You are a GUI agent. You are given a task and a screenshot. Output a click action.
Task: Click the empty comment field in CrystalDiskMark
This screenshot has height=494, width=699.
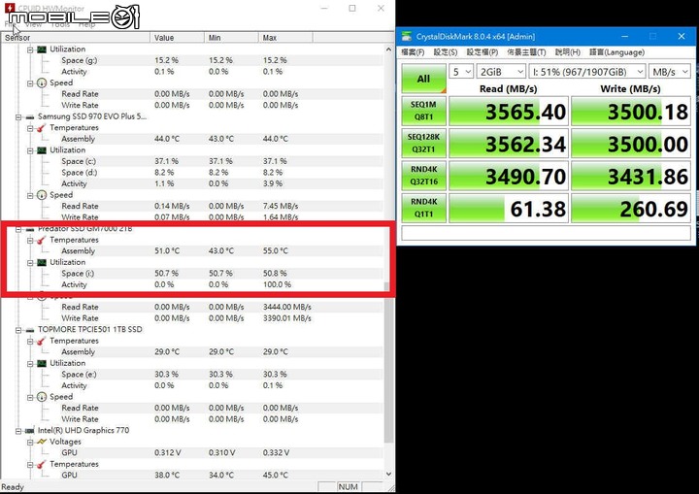(x=546, y=233)
